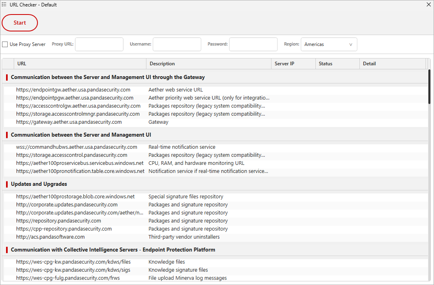Screen dimensions: 434x285
Task: Select row https://aether100pronotification.table.core.windows.net
Action: point(216,171)
